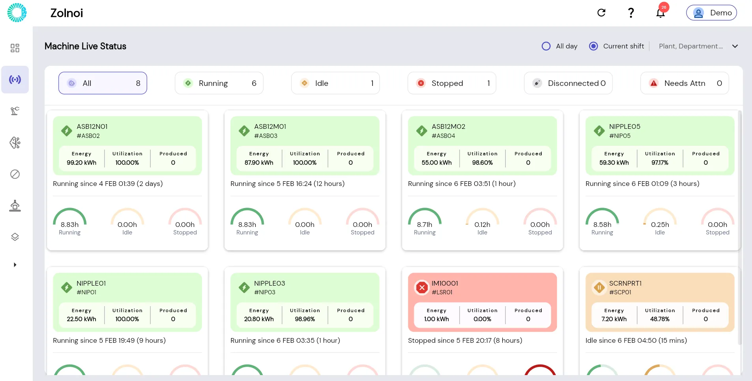Filter machines by Disconnected tab
Image resolution: width=752 pixels, height=381 pixels.
tap(568, 83)
